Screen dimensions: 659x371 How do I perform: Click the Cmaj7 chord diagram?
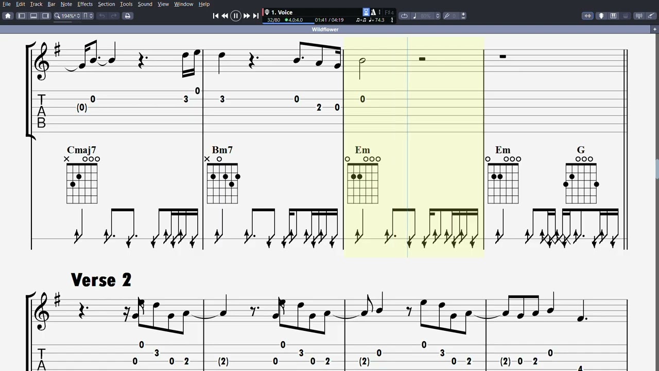82,179
